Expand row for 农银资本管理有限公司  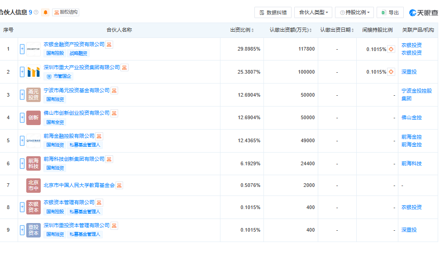pos(22,207)
